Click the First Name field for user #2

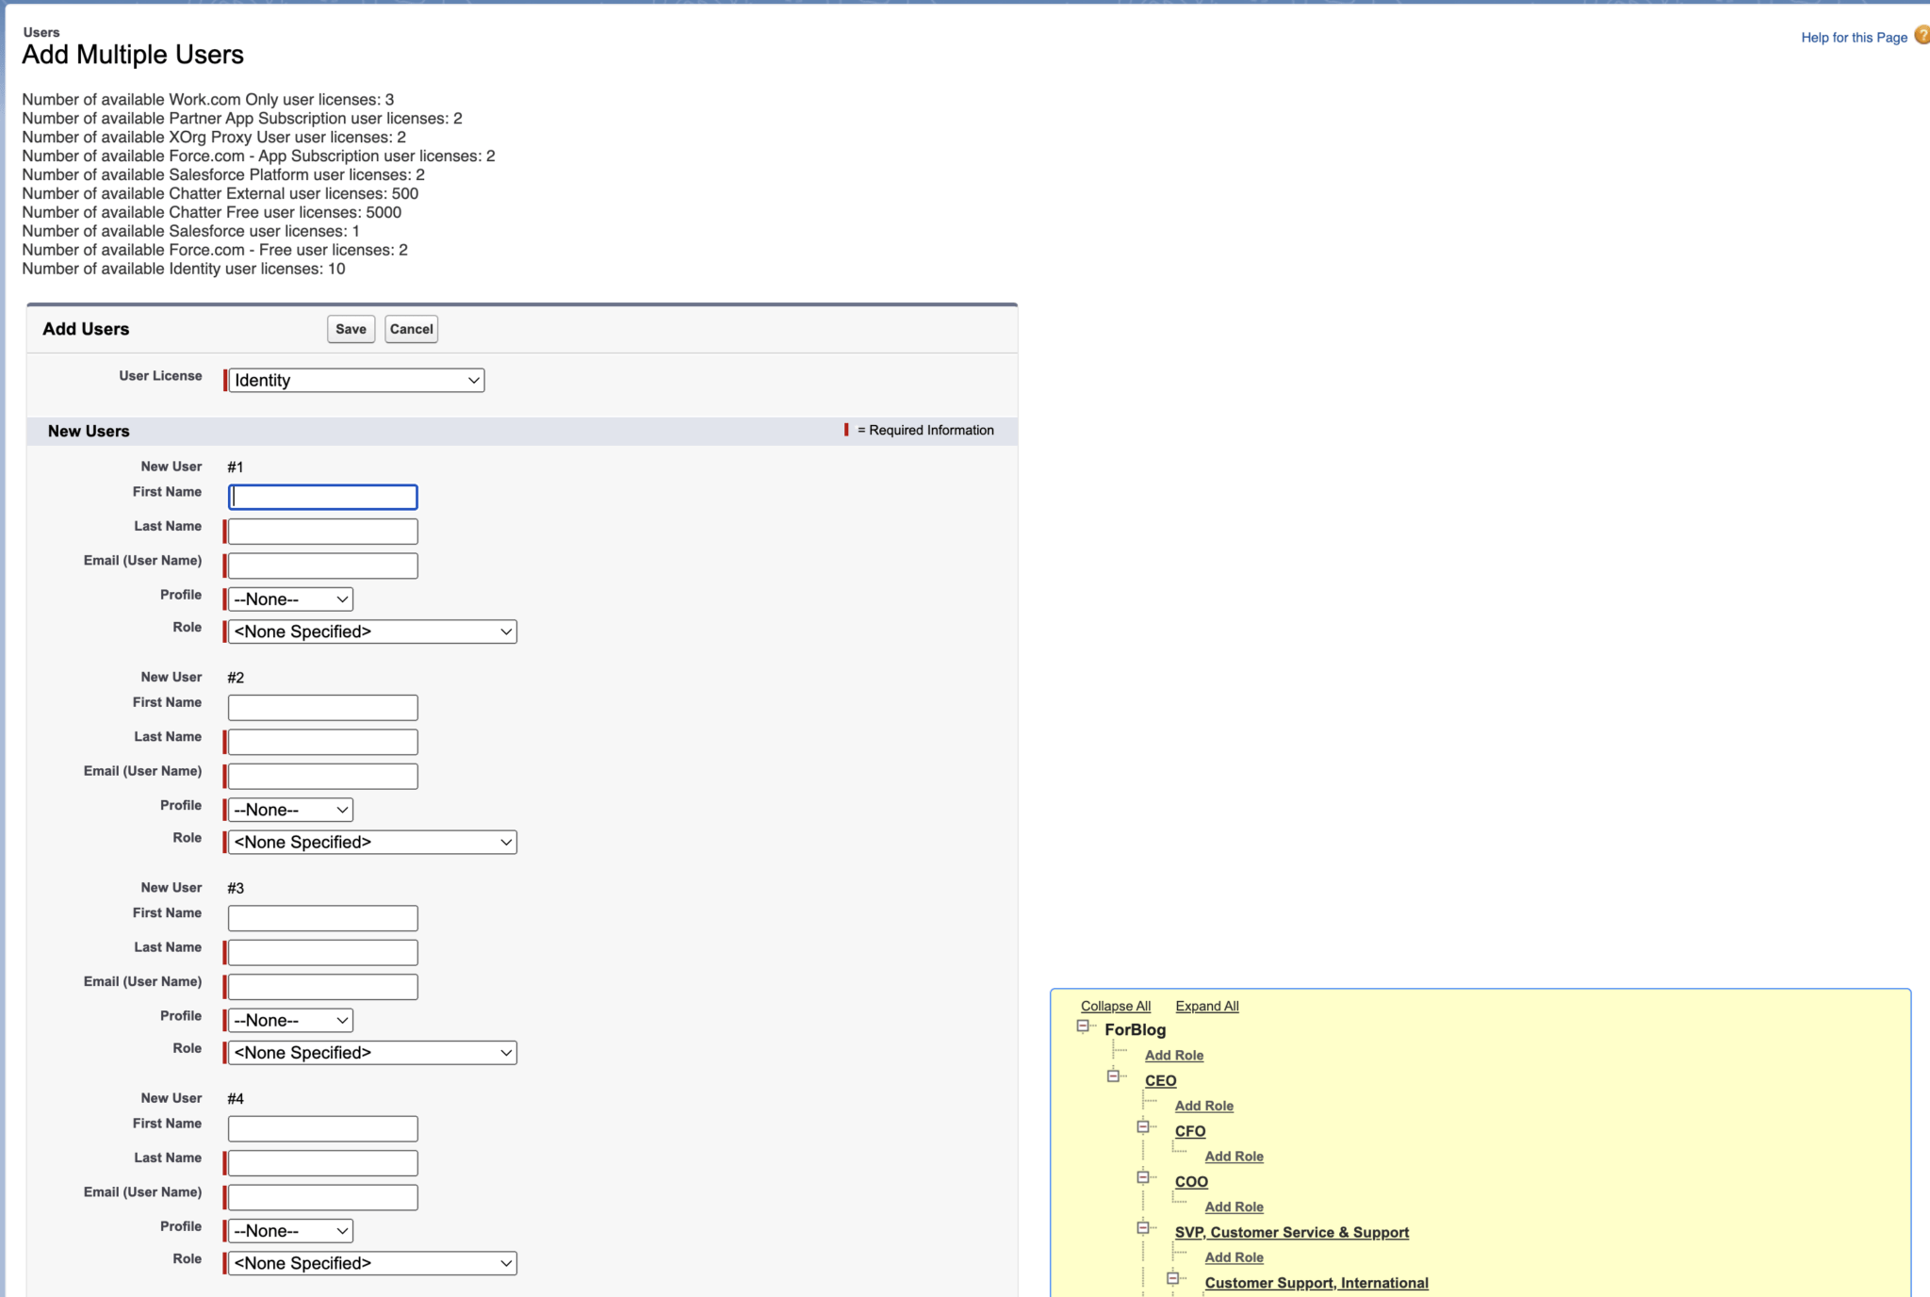click(321, 706)
